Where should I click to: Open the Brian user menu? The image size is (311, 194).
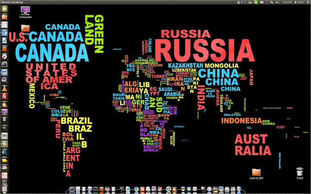coord(299,2)
